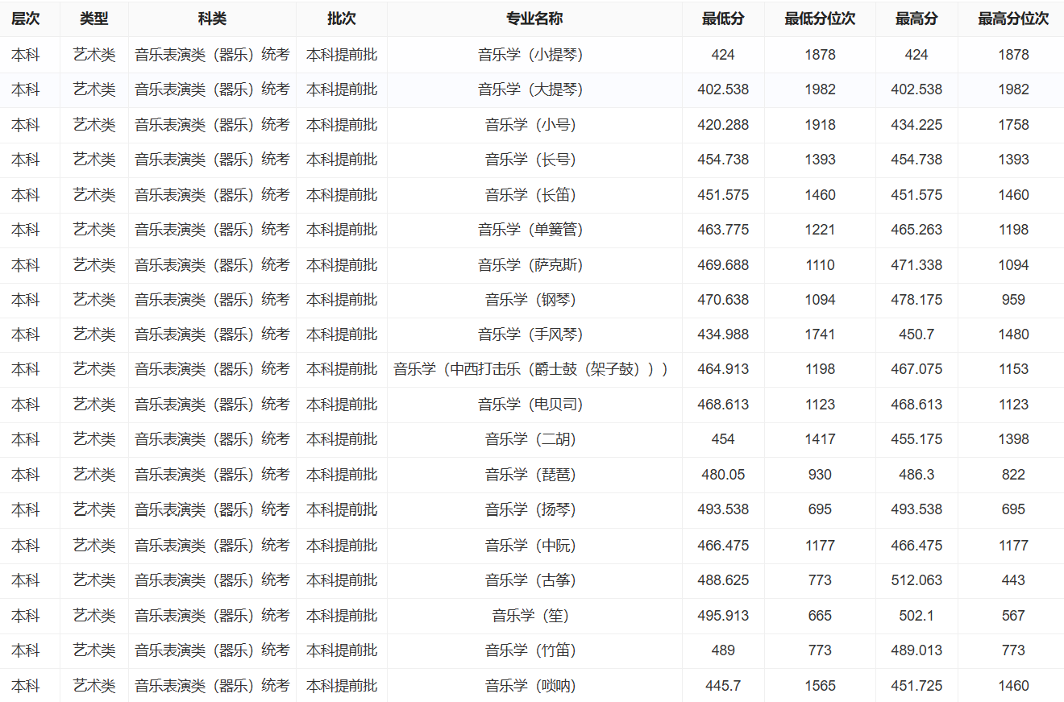Click the 467.075 highest score value
Screen dimensions: 1064x702
916,369
